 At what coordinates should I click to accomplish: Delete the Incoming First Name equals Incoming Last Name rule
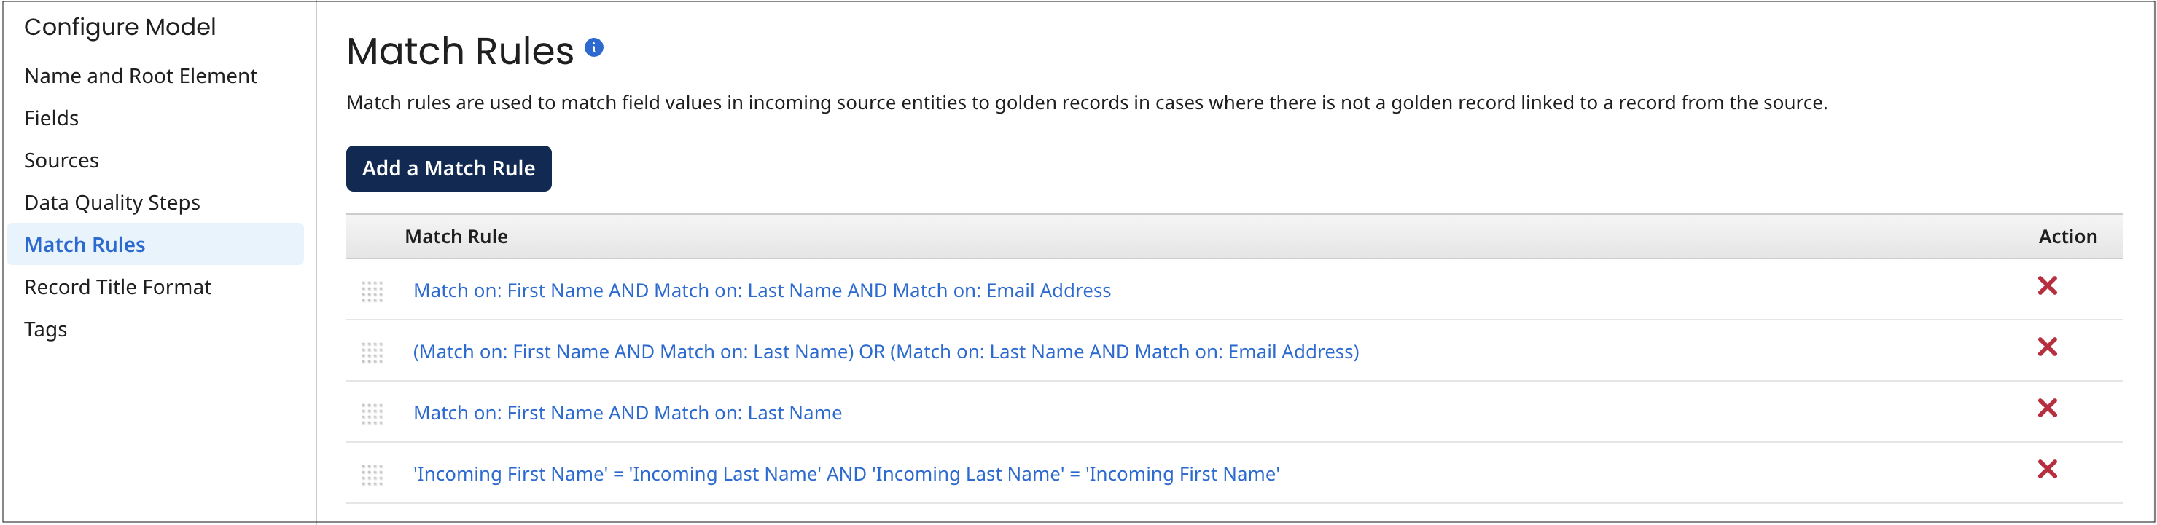[x=2048, y=469]
